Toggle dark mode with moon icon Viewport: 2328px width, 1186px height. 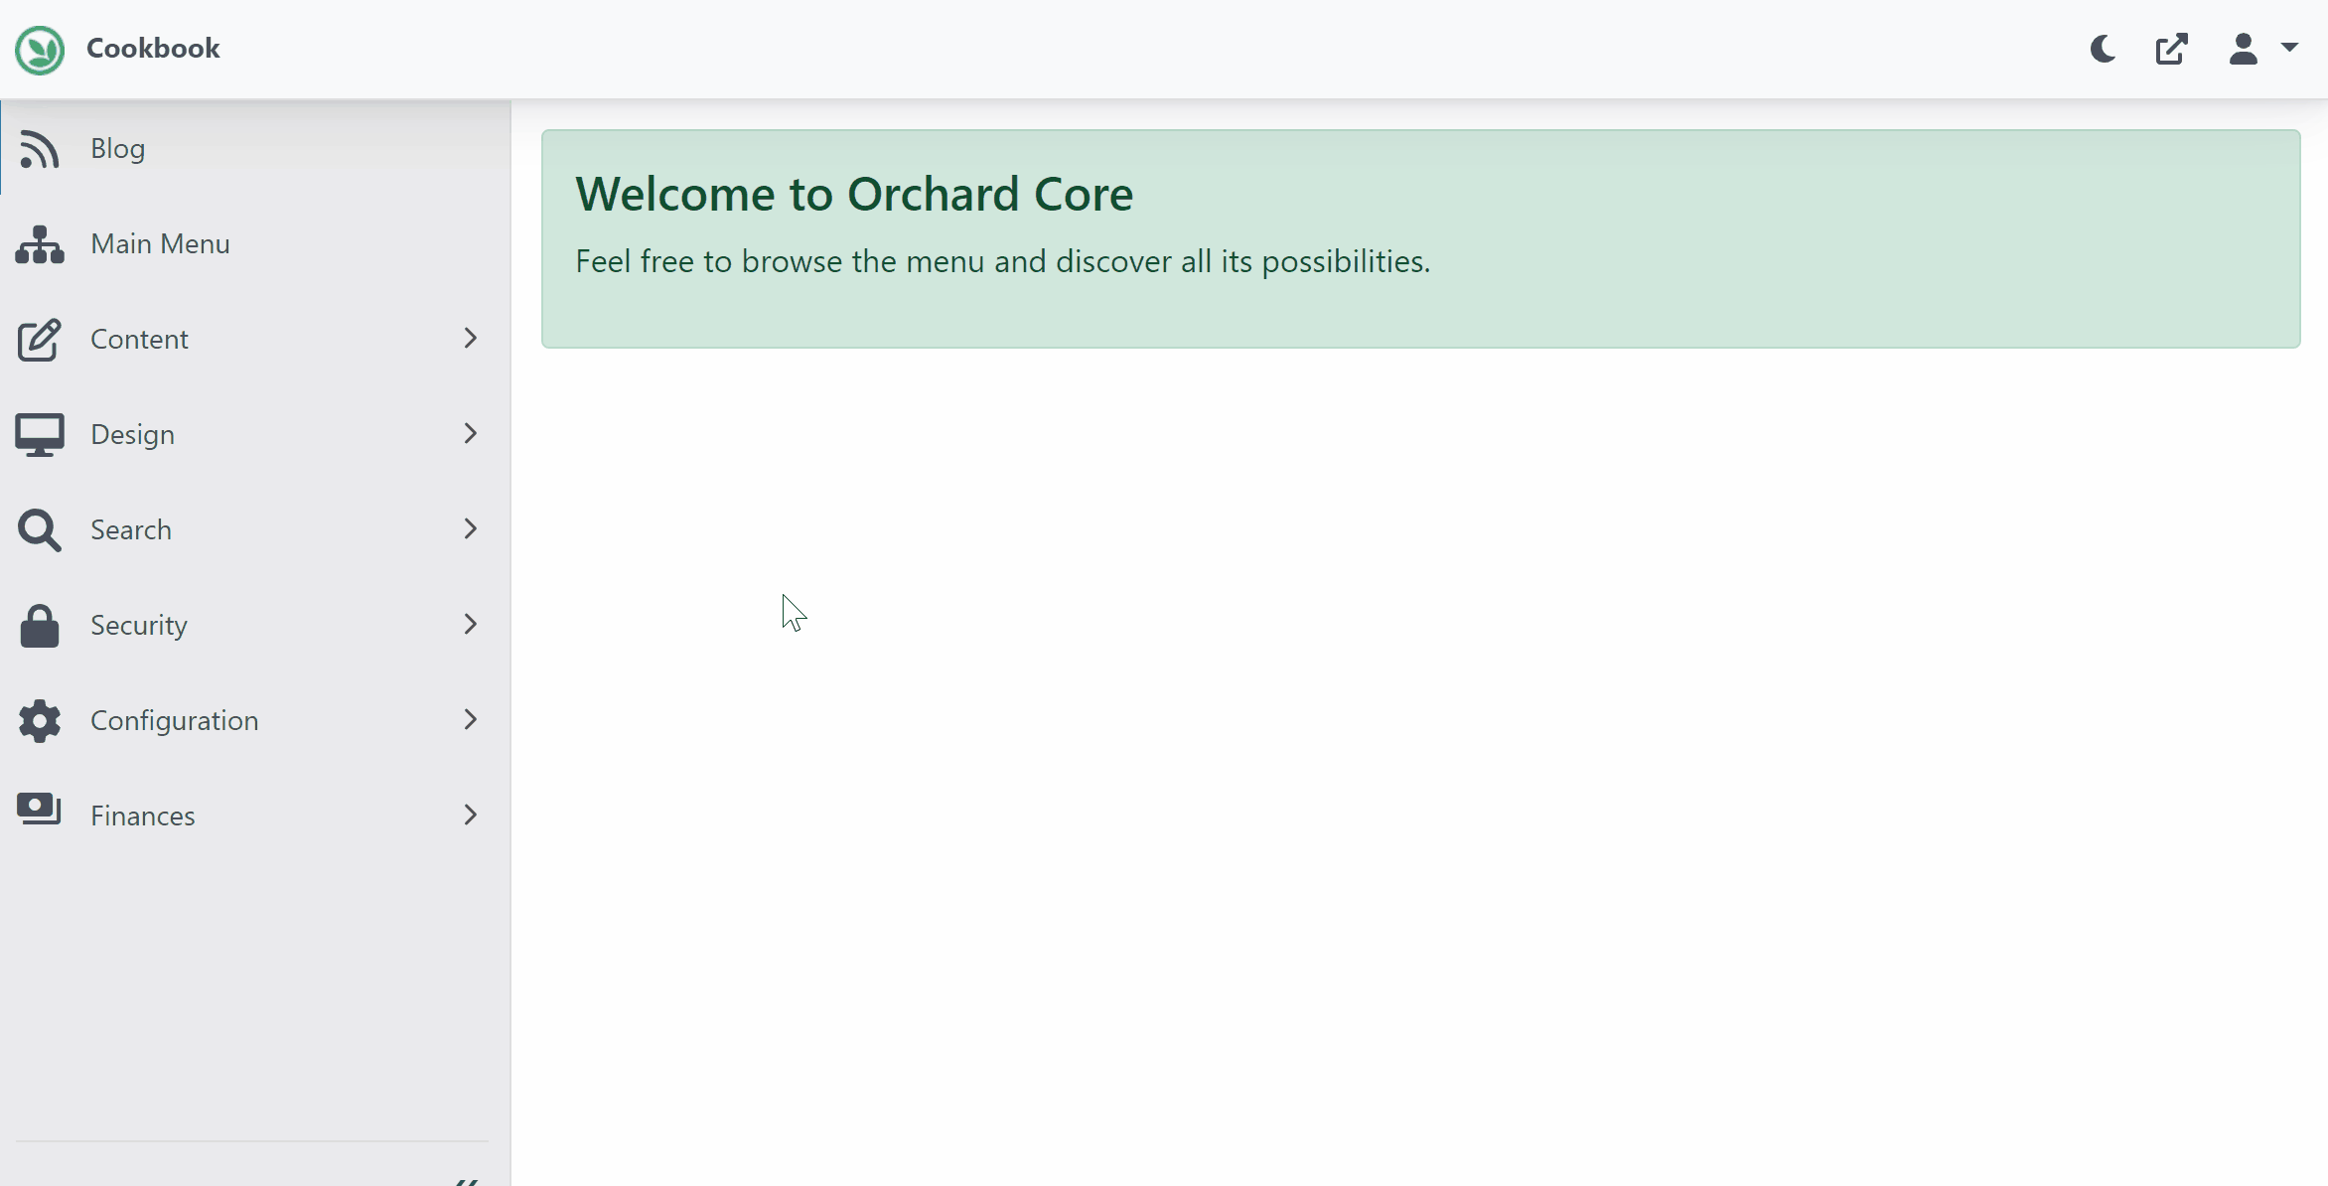tap(2106, 49)
